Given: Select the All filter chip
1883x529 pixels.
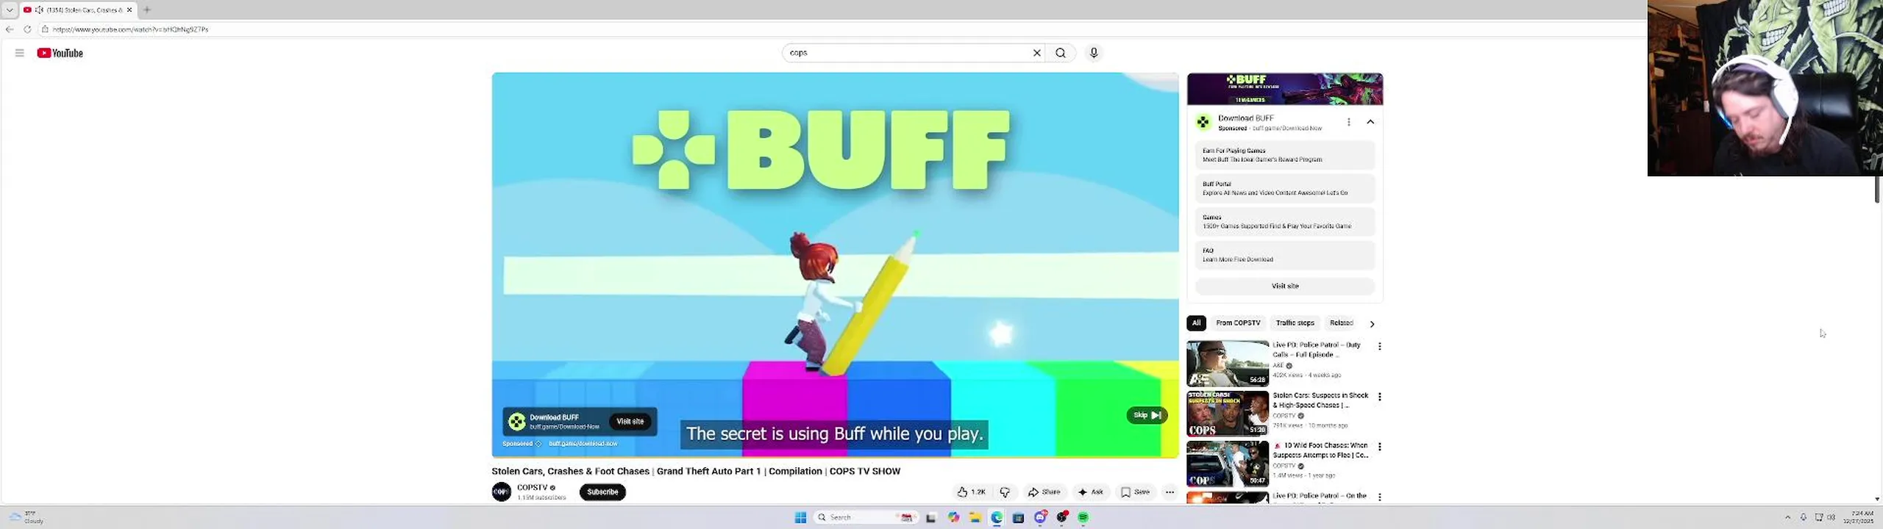Looking at the screenshot, I should [1196, 323].
